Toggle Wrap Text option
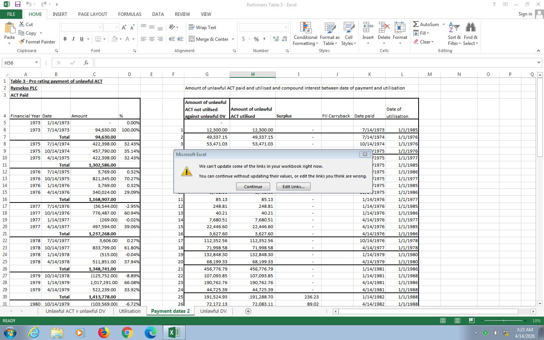 point(202,28)
